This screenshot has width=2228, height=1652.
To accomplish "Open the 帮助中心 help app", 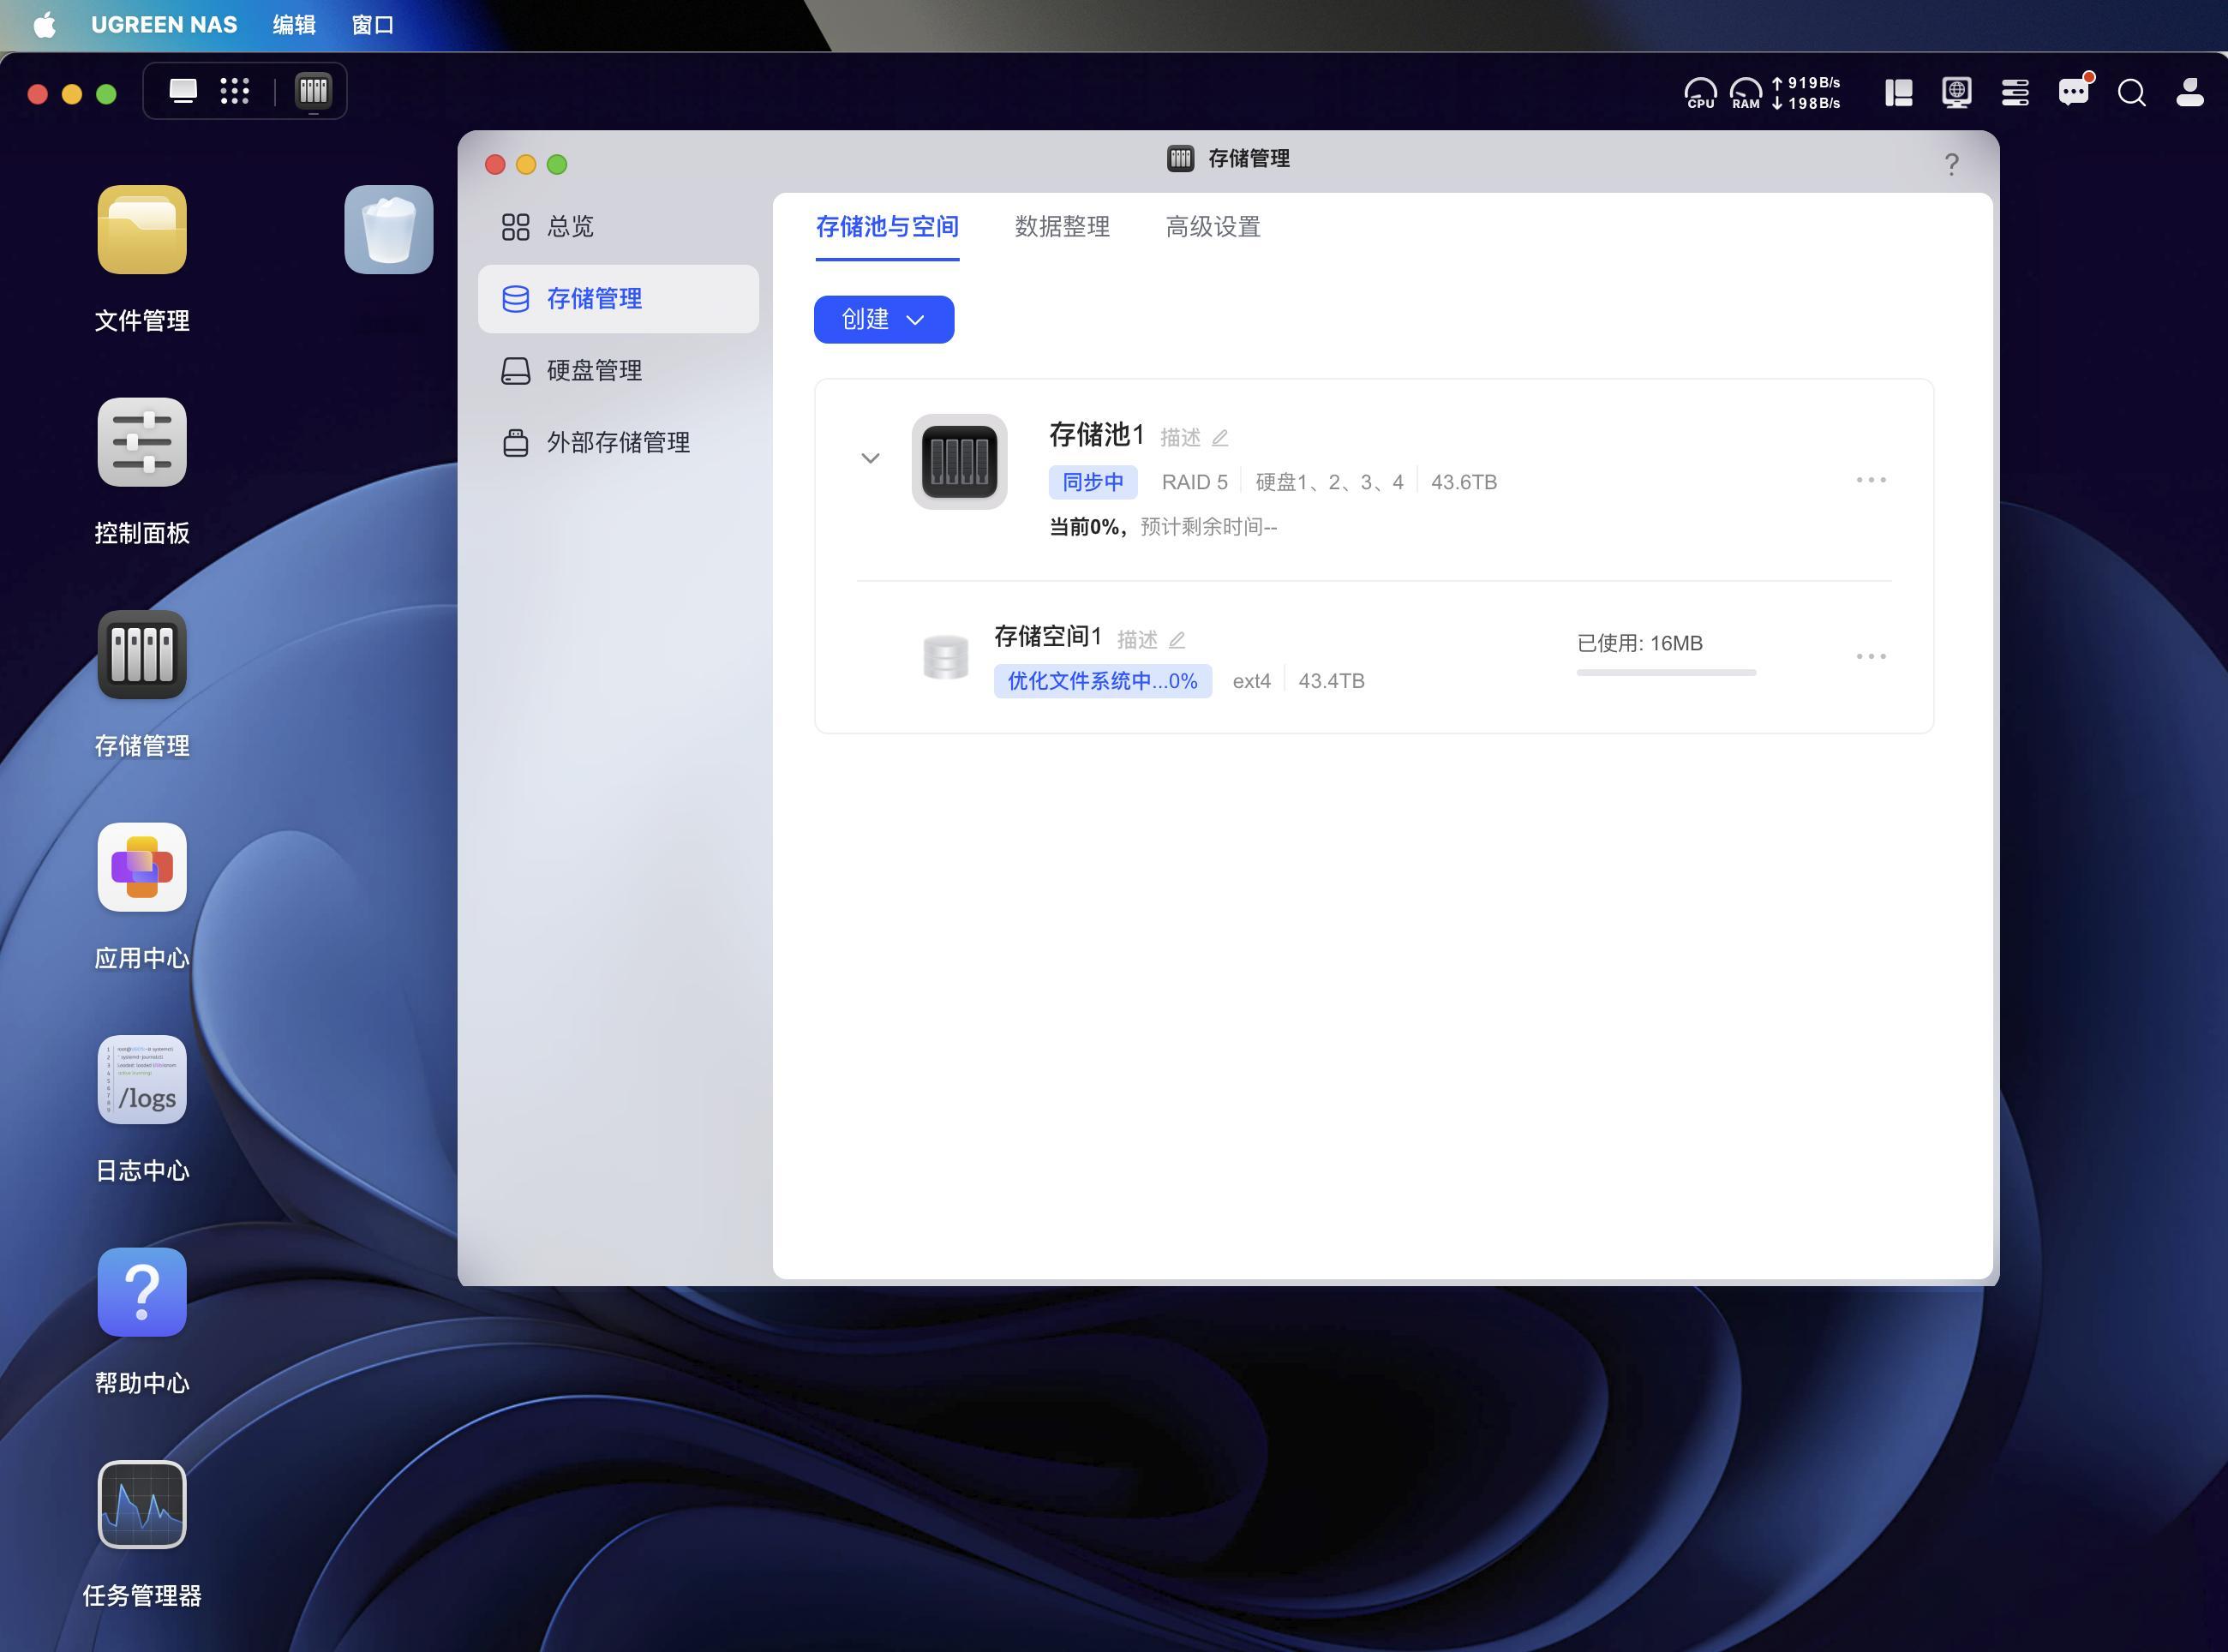I will coord(142,1292).
